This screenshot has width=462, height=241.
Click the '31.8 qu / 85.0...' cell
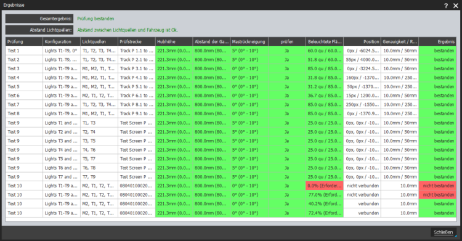click(x=325, y=78)
